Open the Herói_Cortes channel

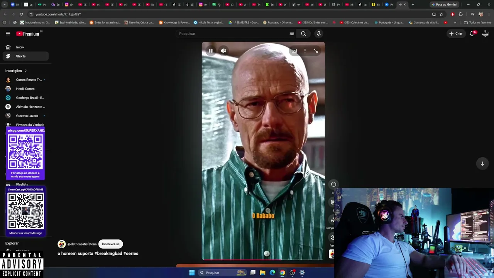pos(25,89)
